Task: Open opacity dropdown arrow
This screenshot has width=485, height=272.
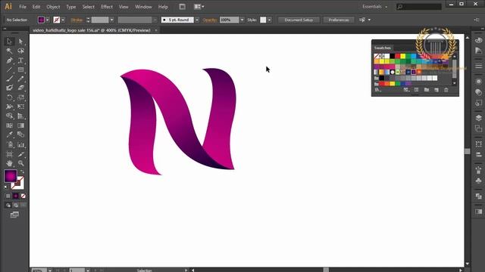Action: click(242, 20)
